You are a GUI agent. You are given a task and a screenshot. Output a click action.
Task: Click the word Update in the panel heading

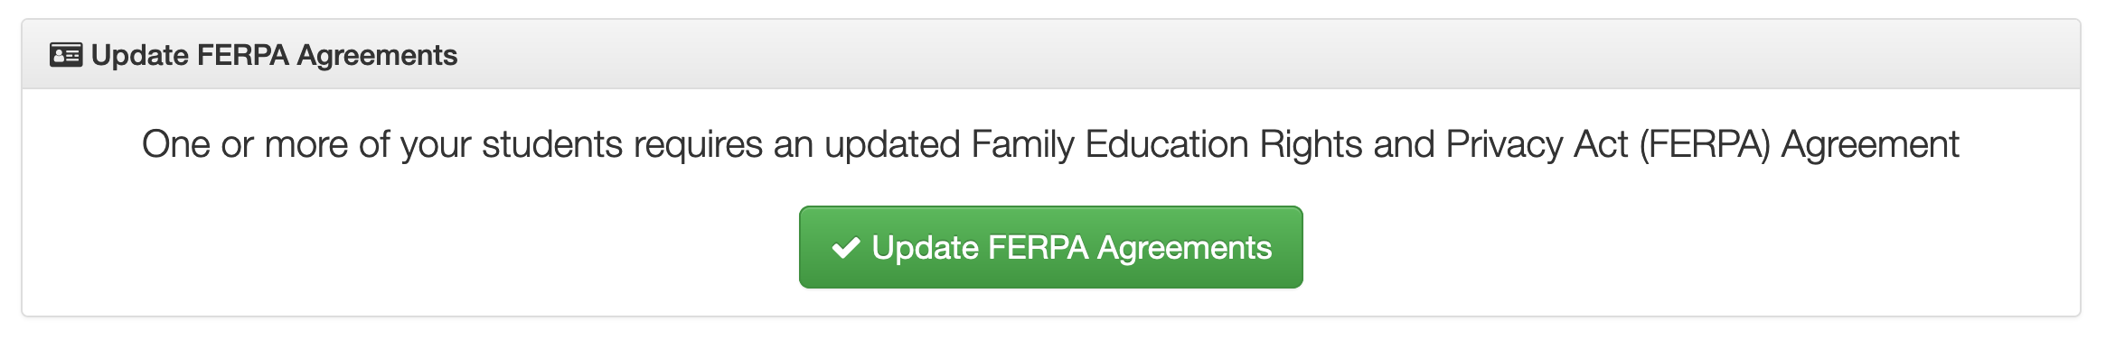(140, 55)
